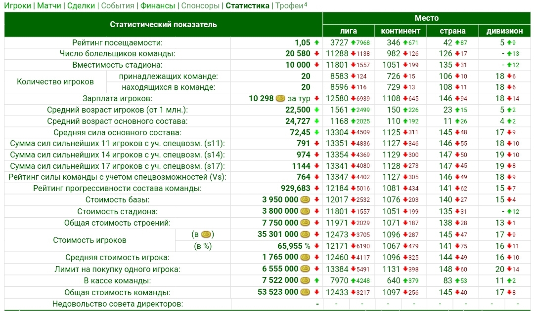The height and width of the screenshot is (311, 534).
Task: Click the s11 strongest players sum label
Action: tap(117, 144)
